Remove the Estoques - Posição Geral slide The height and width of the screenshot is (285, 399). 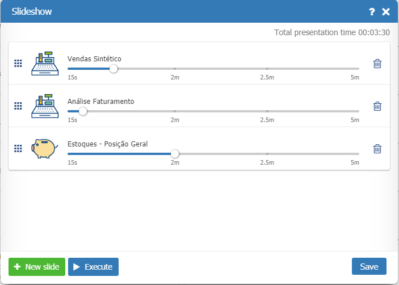[x=377, y=149]
